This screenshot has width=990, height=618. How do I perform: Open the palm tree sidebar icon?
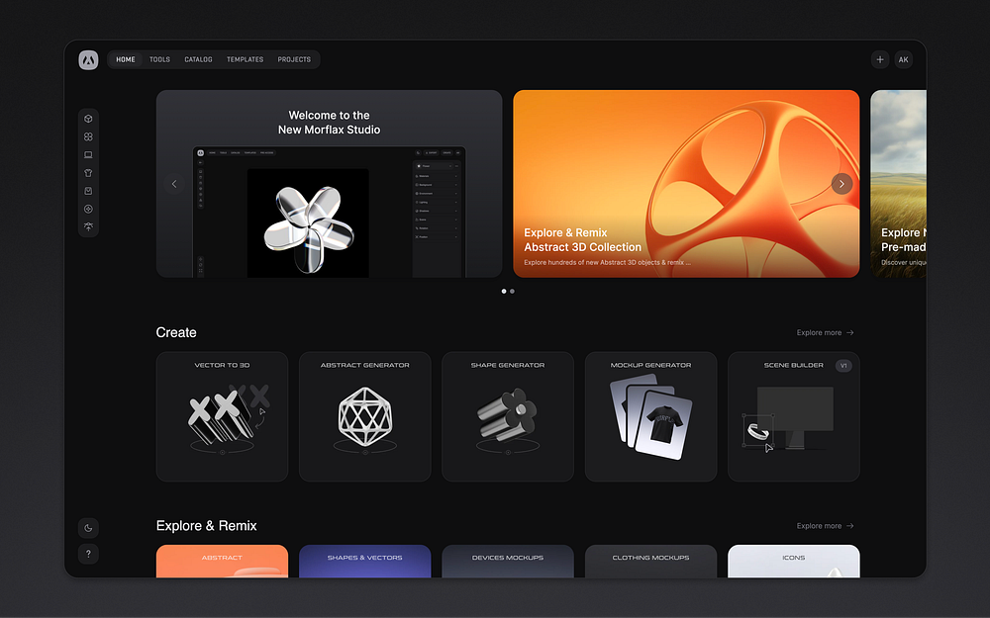pos(88,227)
